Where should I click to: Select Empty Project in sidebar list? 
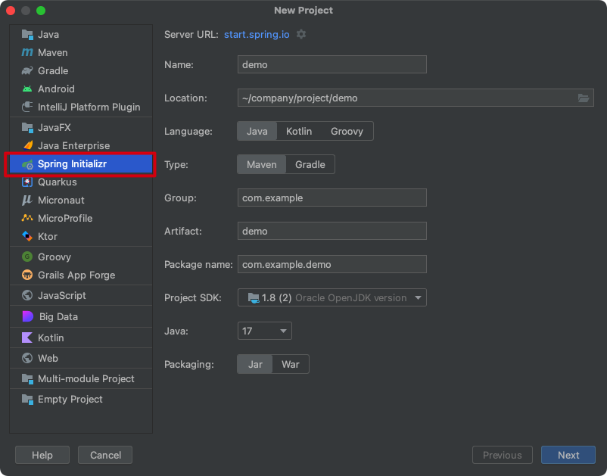81,399
